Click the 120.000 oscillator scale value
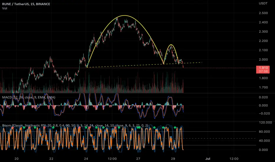 [x=265, y=123]
